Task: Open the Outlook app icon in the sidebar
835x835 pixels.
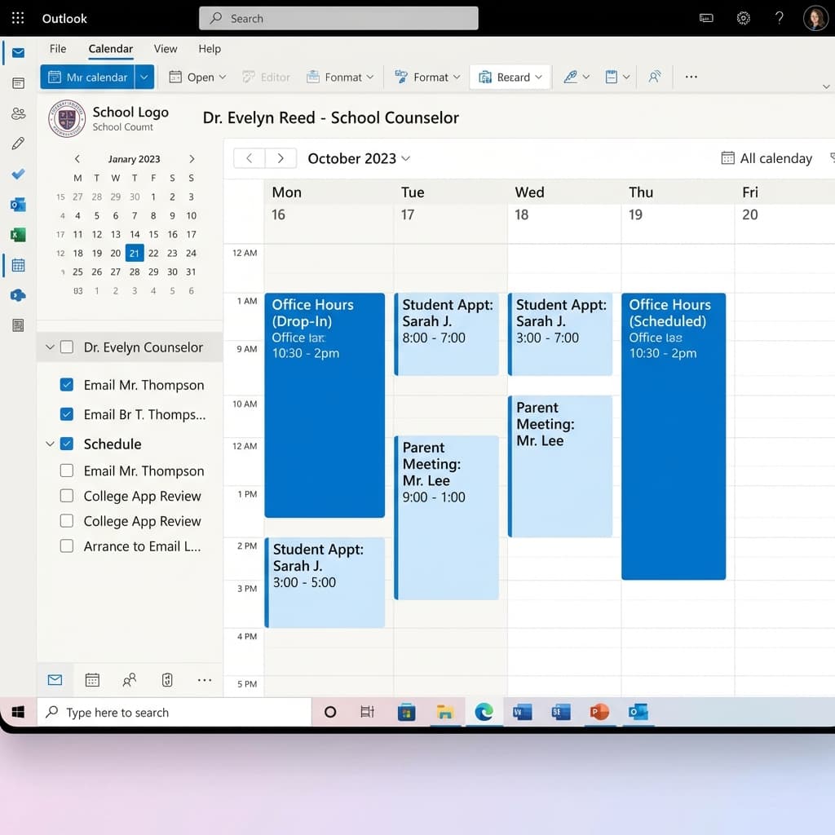Action: 18,205
